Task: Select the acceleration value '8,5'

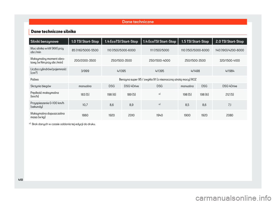Action: click(x=187, y=105)
